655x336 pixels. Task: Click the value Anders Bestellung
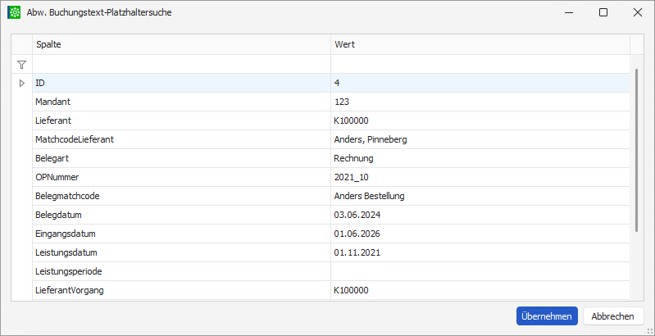[369, 196]
